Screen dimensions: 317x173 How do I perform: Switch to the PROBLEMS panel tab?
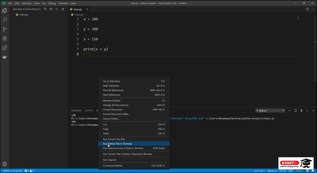coord(76,111)
